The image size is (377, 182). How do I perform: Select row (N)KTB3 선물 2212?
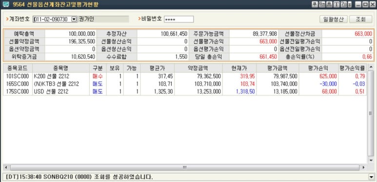[x=185, y=84]
